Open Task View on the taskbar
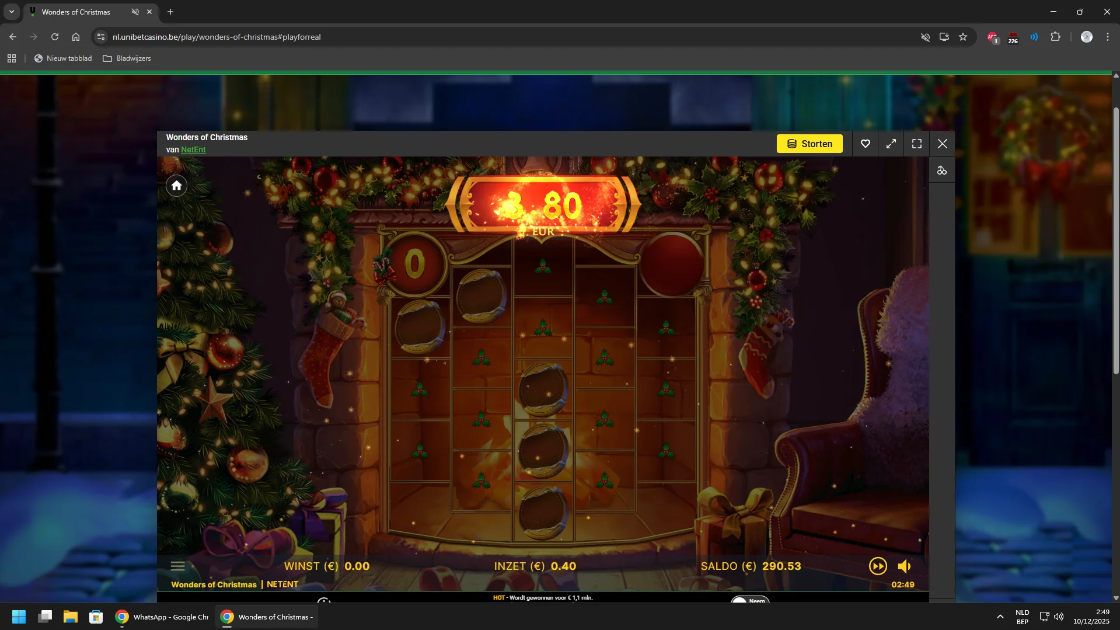This screenshot has height=630, width=1120. pyautogui.click(x=45, y=617)
